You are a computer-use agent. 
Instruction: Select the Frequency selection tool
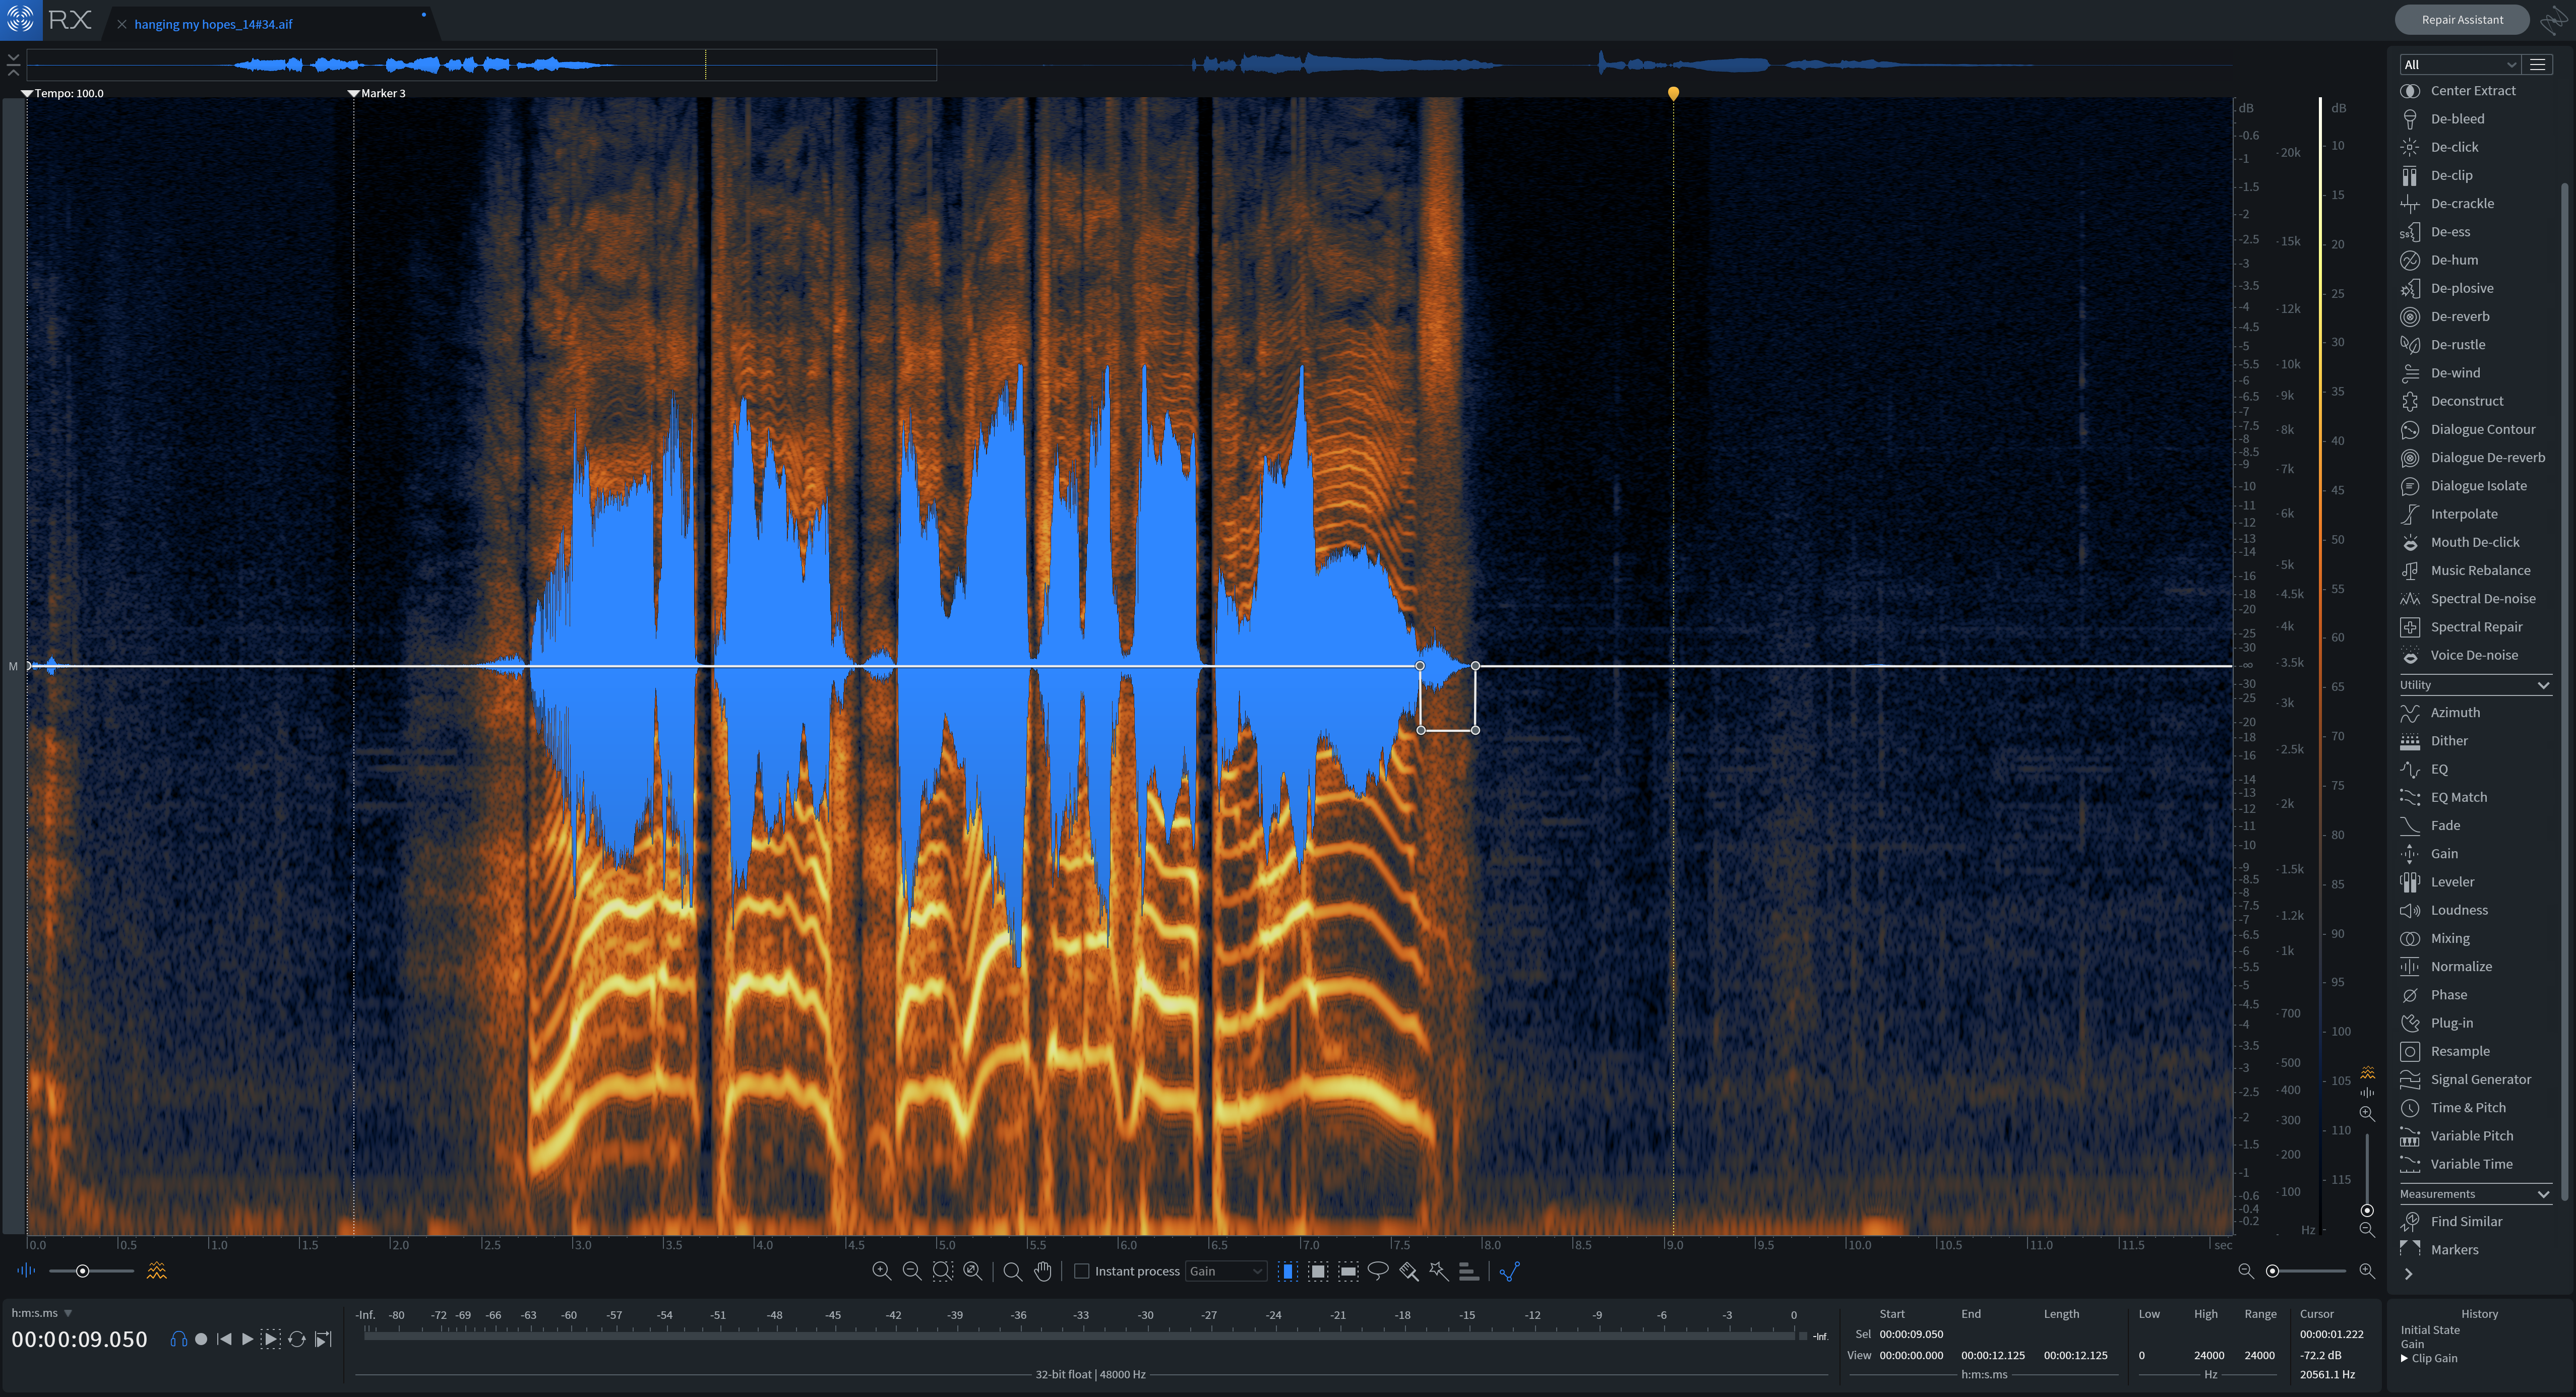1348,1271
